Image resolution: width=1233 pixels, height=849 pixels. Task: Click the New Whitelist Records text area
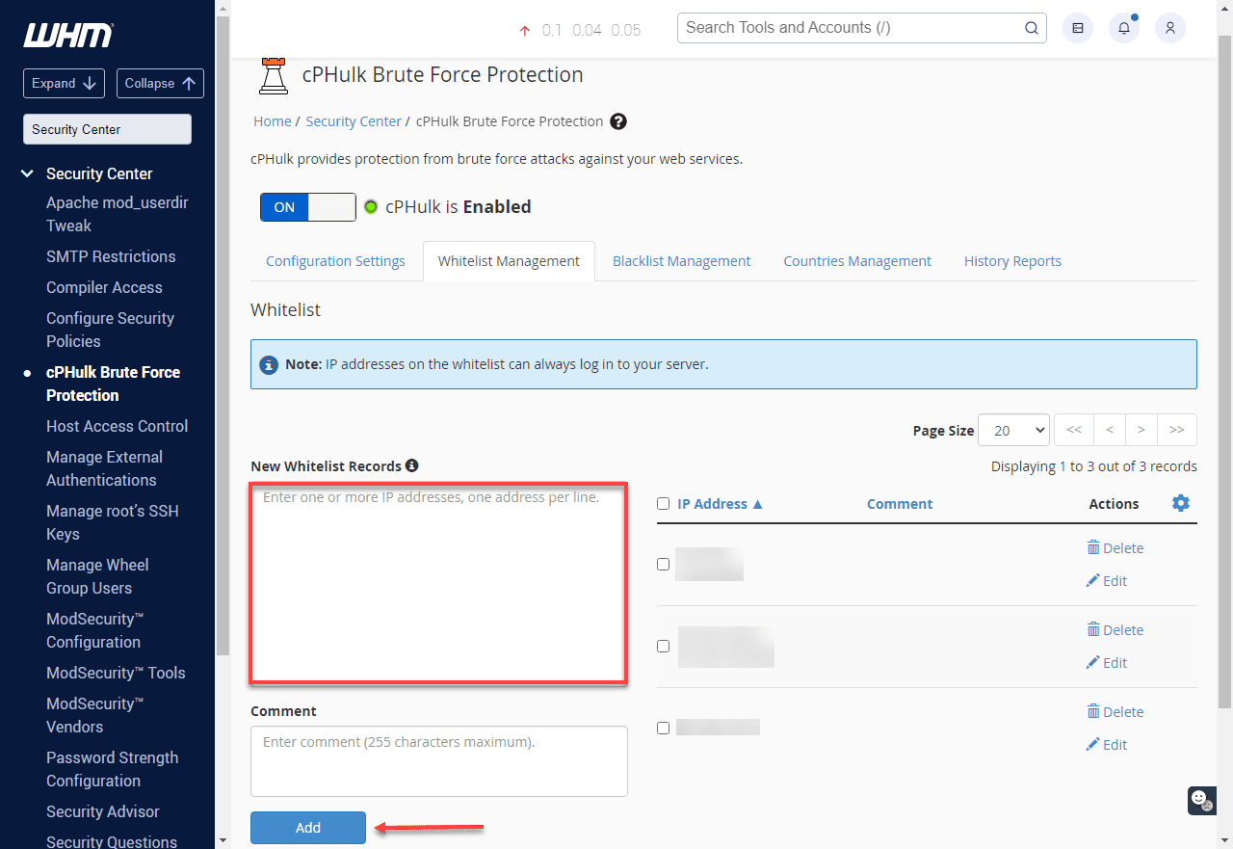pyautogui.click(x=439, y=584)
